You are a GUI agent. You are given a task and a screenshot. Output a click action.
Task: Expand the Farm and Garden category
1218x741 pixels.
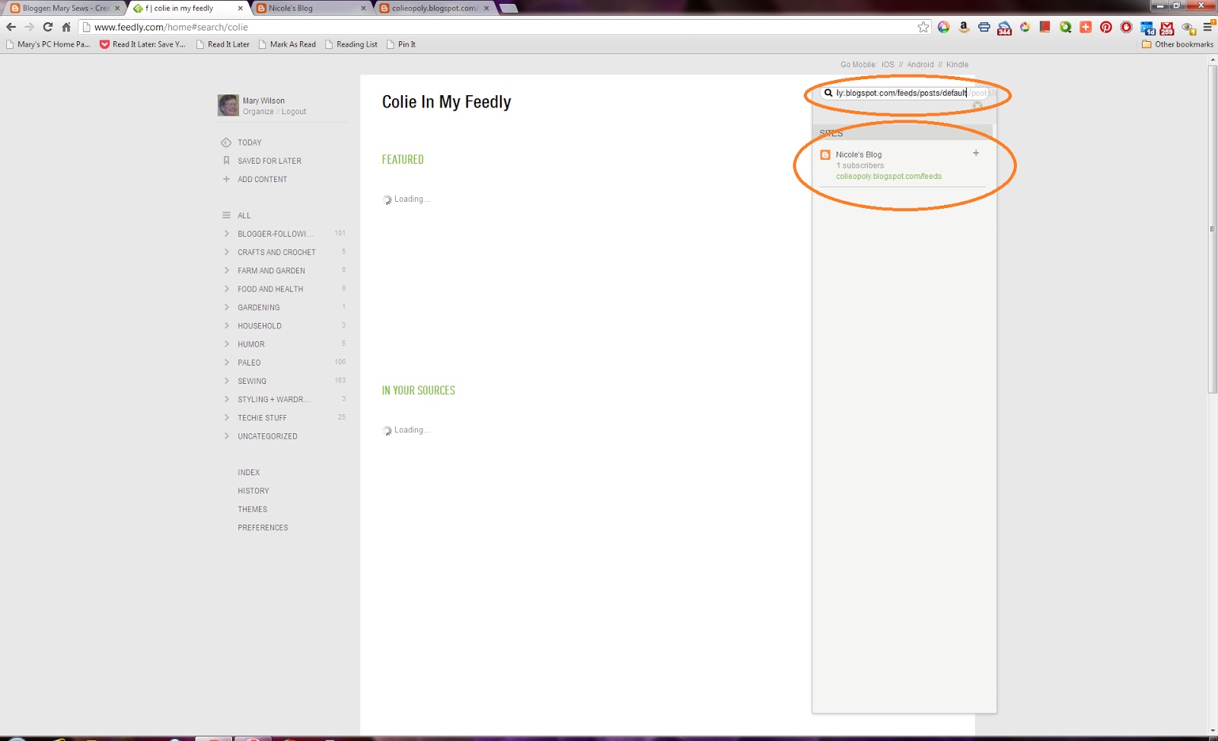tap(226, 270)
